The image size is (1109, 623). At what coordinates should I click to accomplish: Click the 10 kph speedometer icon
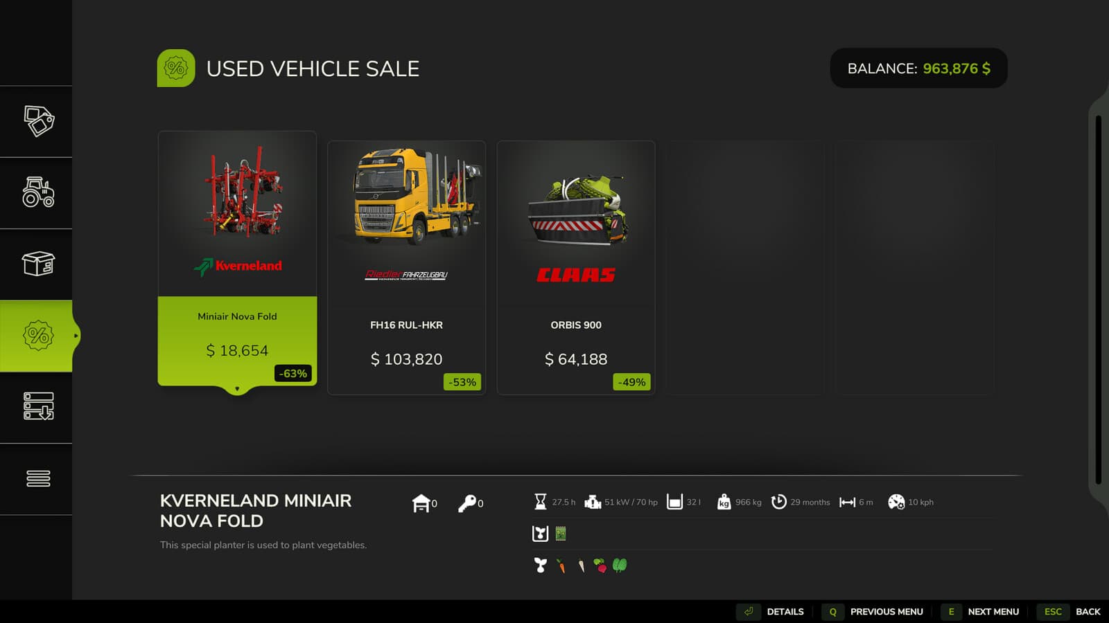pyautogui.click(x=896, y=502)
